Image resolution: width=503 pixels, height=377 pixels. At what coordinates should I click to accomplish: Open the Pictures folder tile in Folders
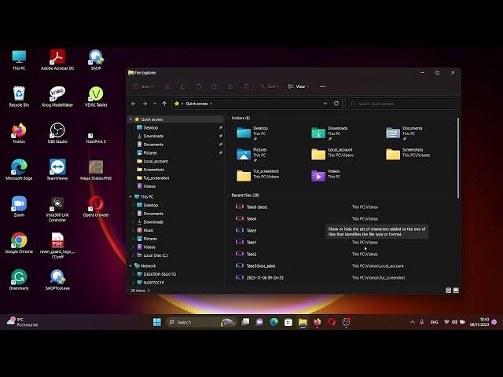pyautogui.click(x=251, y=154)
